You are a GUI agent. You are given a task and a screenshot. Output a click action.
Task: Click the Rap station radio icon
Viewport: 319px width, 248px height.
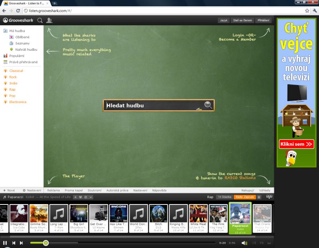tap(6, 89)
